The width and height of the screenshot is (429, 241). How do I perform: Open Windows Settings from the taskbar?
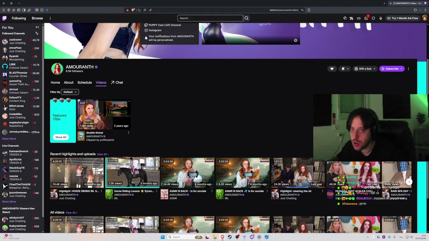259,237
